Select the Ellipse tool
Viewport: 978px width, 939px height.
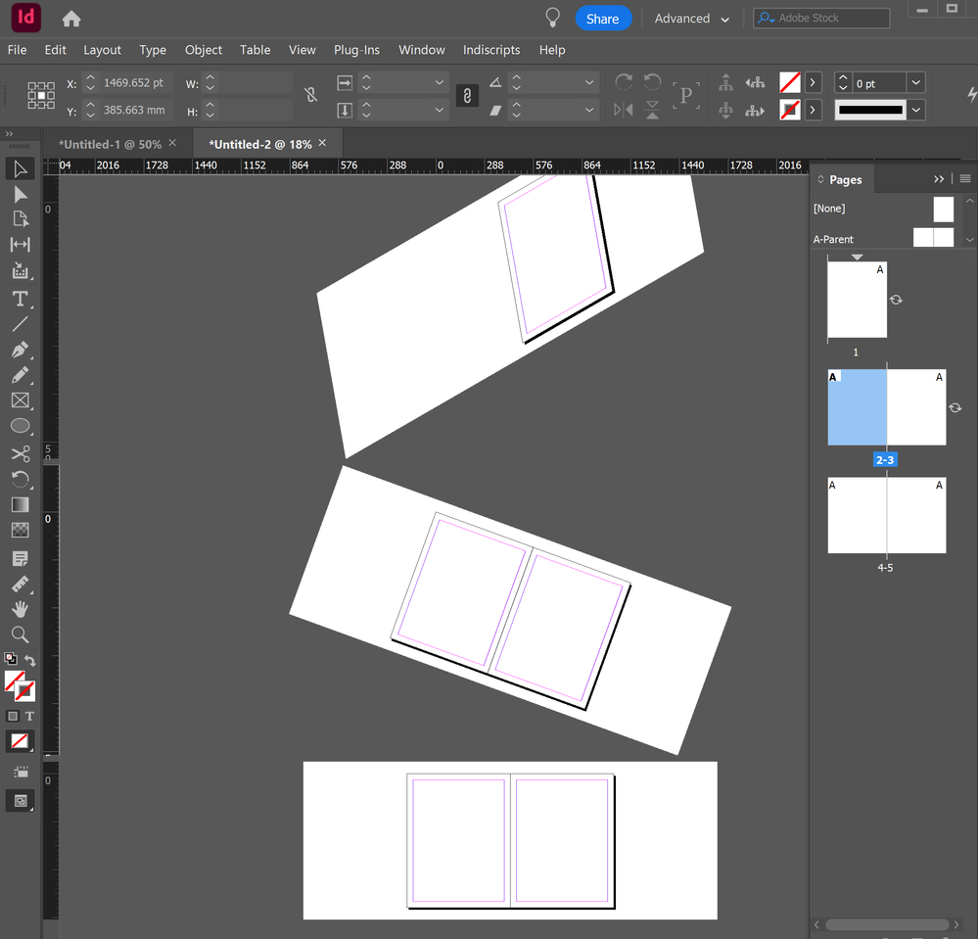pos(20,426)
